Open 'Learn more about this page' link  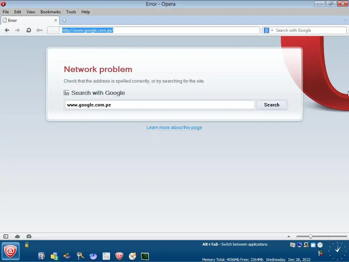[174, 128]
